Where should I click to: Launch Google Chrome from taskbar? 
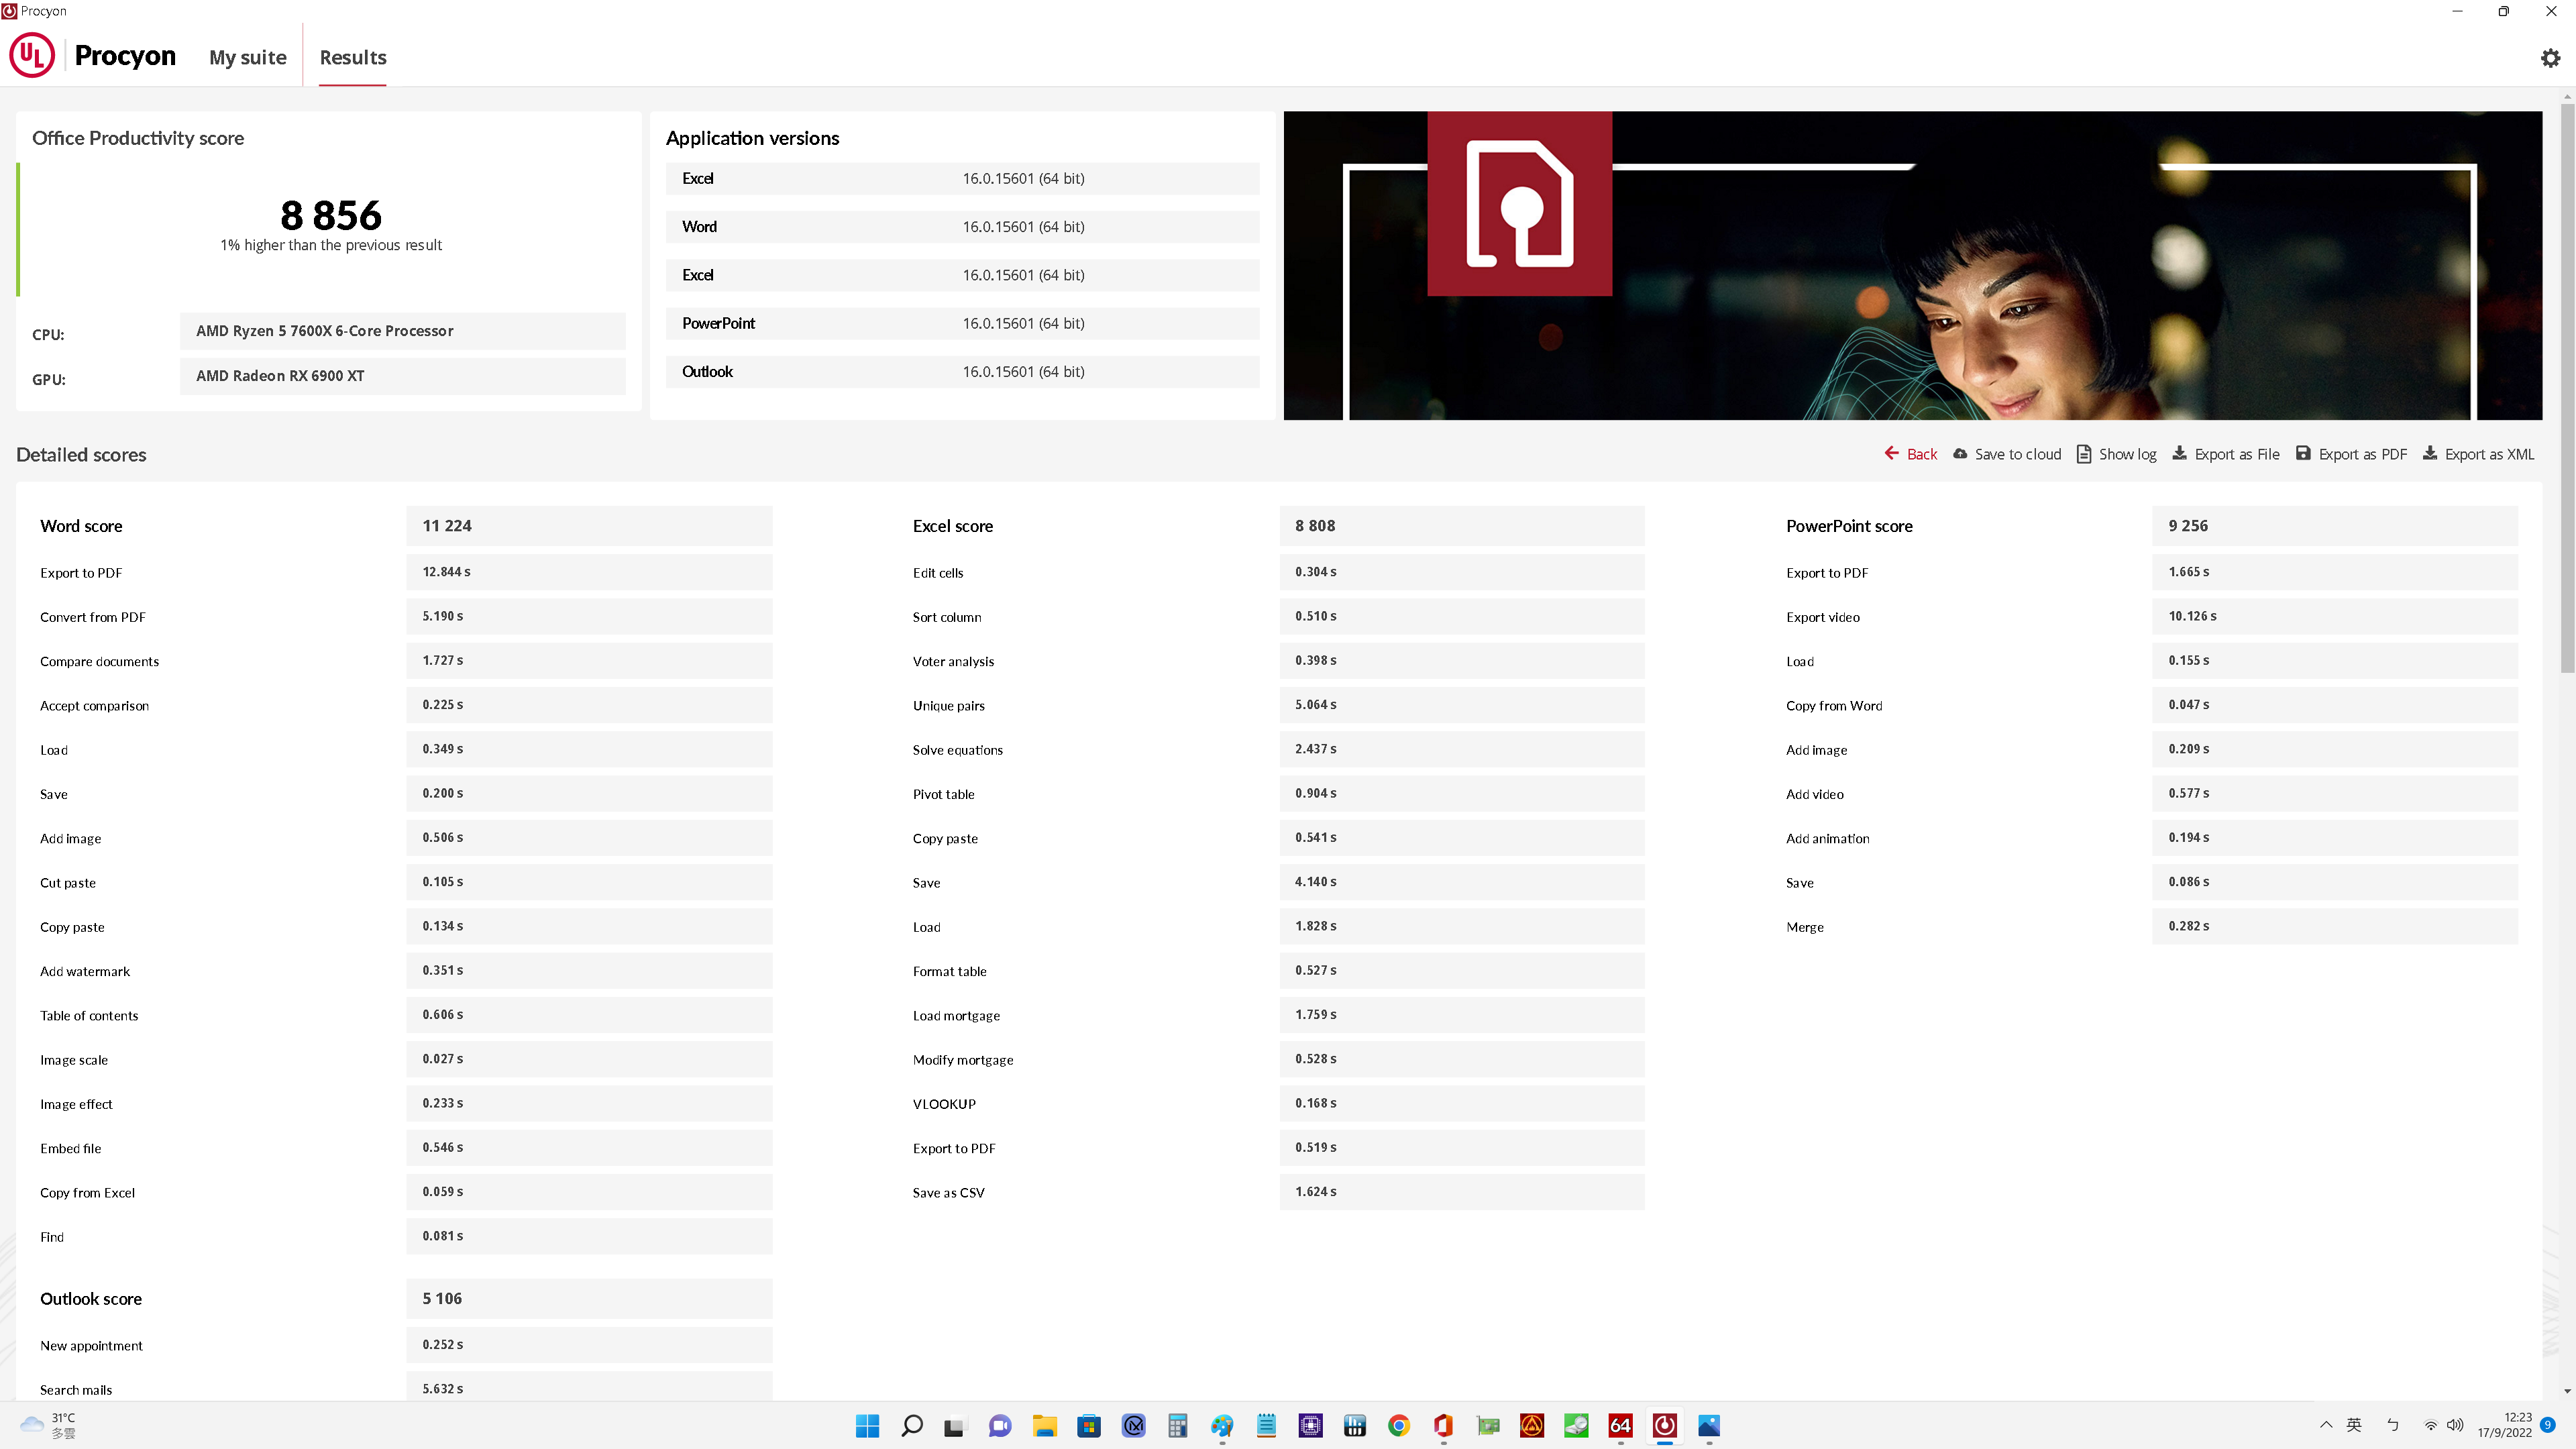point(1398,1425)
